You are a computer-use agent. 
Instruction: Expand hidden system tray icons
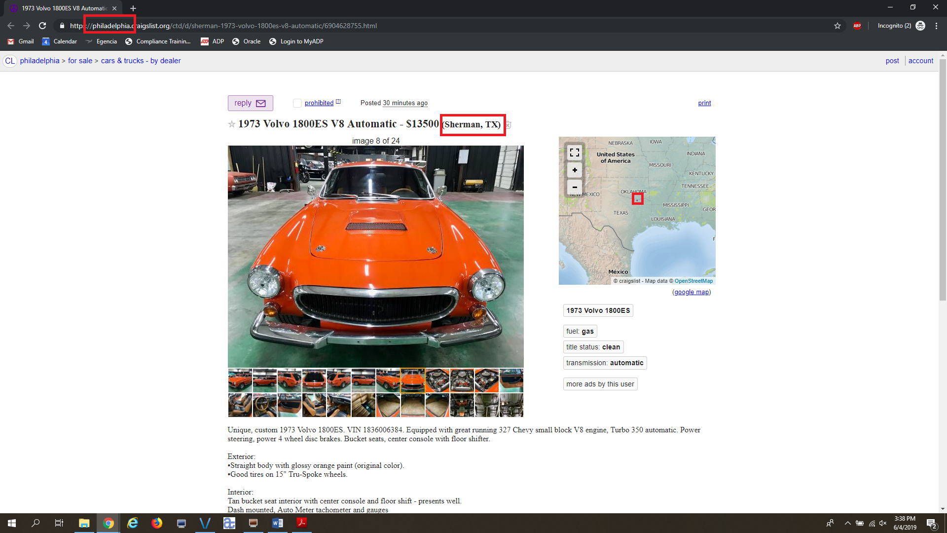click(847, 523)
